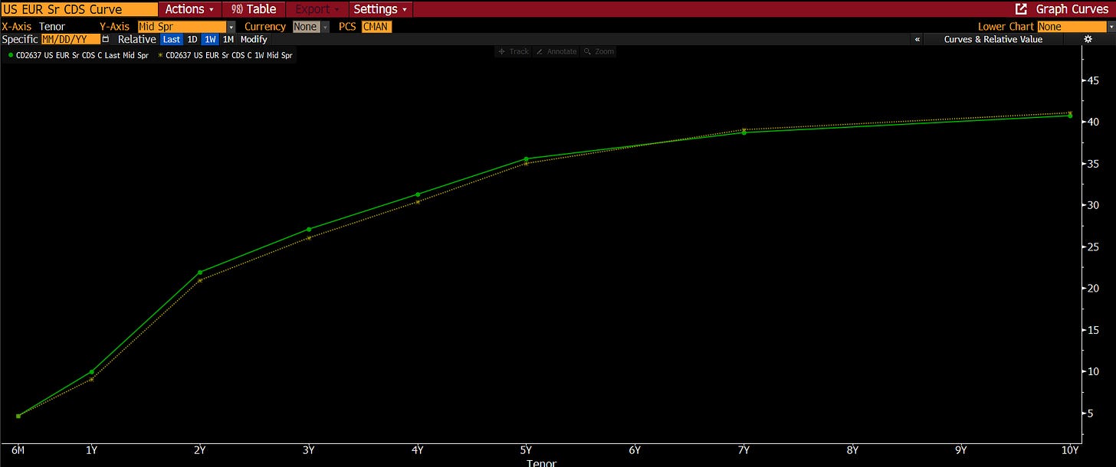Click the 10Y tenor axis label
1116x467 pixels.
tap(1069, 450)
